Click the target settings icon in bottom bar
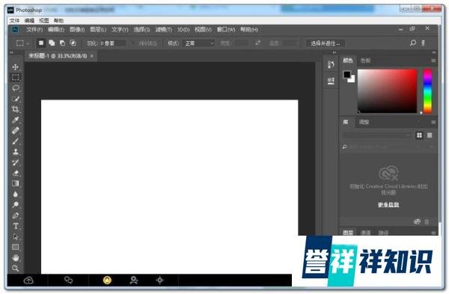 point(160,280)
